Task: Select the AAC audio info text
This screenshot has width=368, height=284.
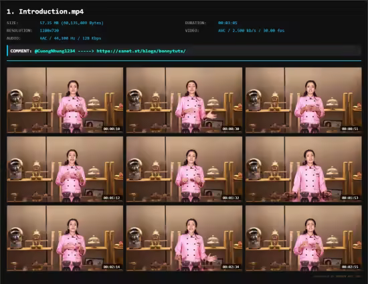Action: point(70,38)
